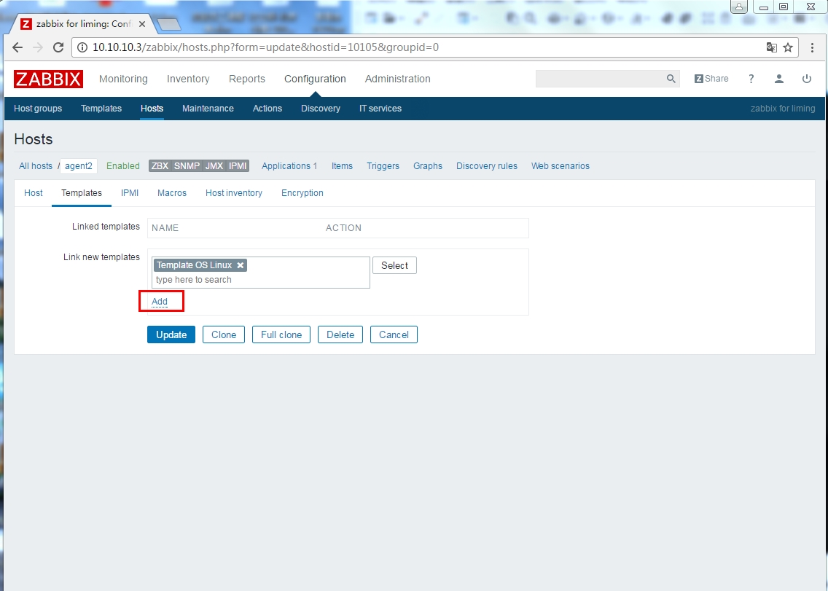This screenshot has height=591, width=828.
Task: Click the JMX availability badge
Action: (x=214, y=166)
